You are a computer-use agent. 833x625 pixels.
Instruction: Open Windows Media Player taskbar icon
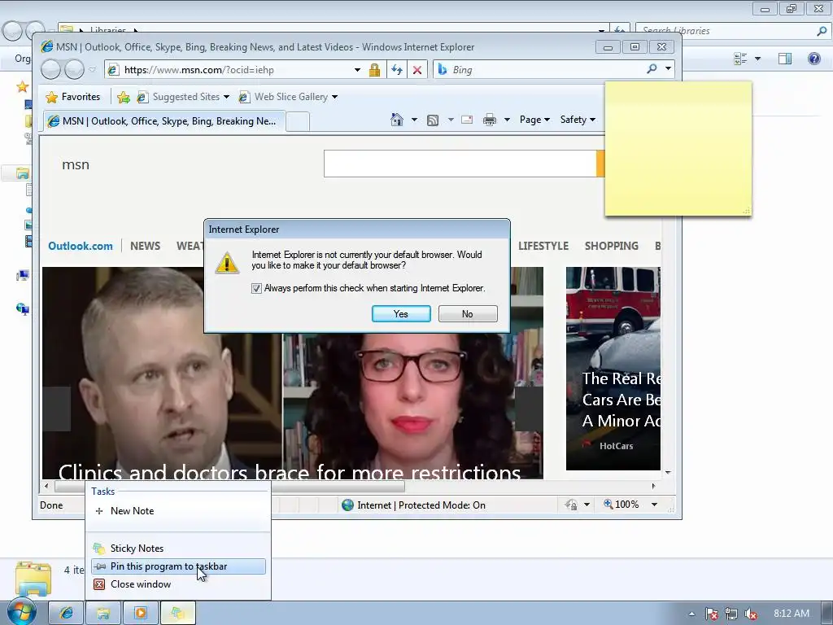(x=140, y=613)
